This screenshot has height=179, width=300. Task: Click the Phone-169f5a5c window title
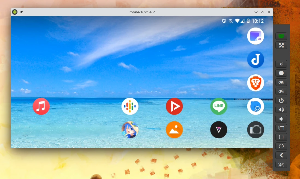142,12
